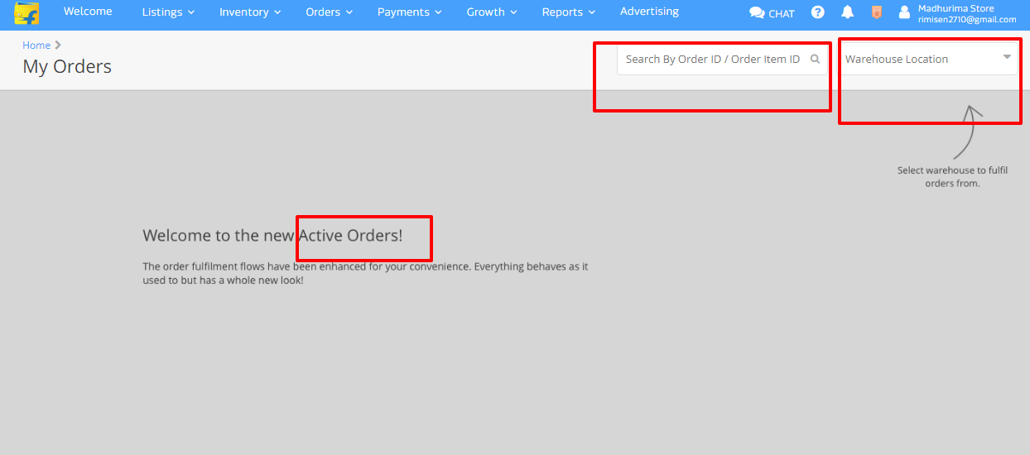Click the search magnifier icon
Screen dimensions: 1030x455
[816, 59]
